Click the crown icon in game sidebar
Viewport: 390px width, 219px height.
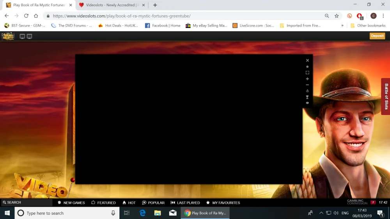coord(307,91)
